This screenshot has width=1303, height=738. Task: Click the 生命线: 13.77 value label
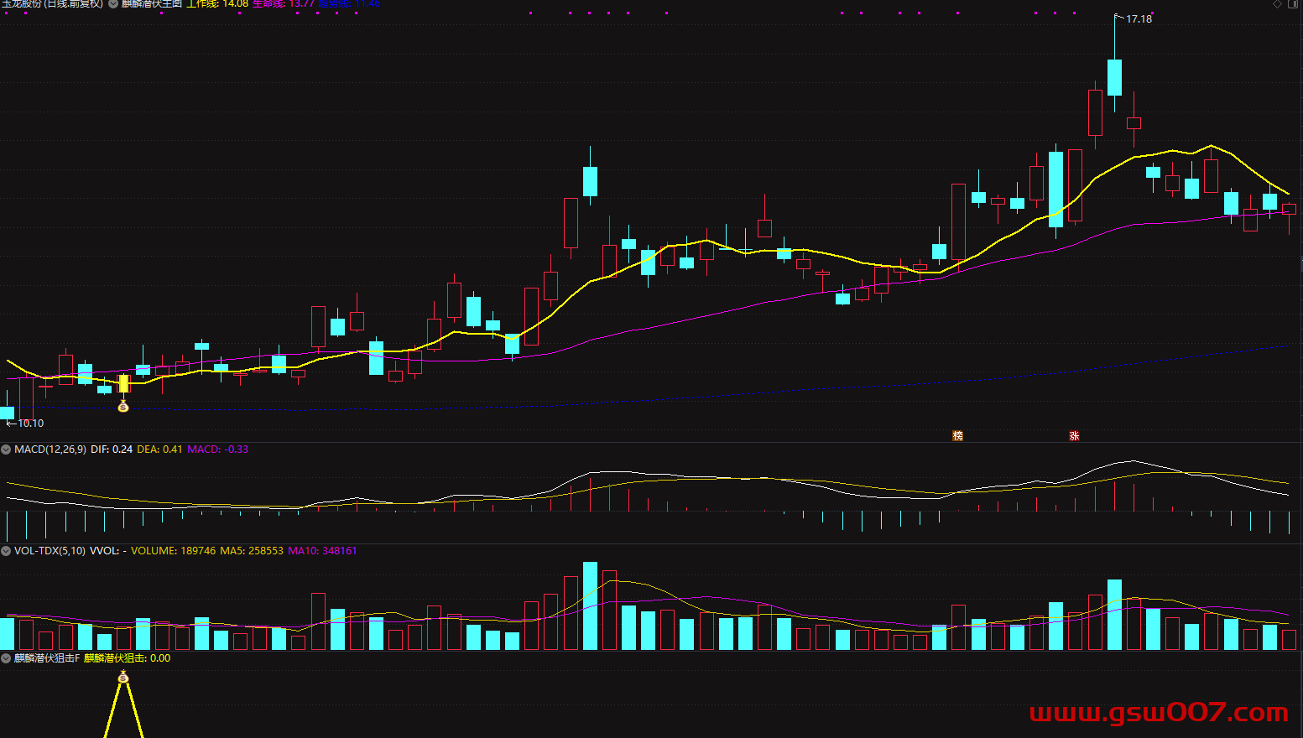tap(284, 3)
